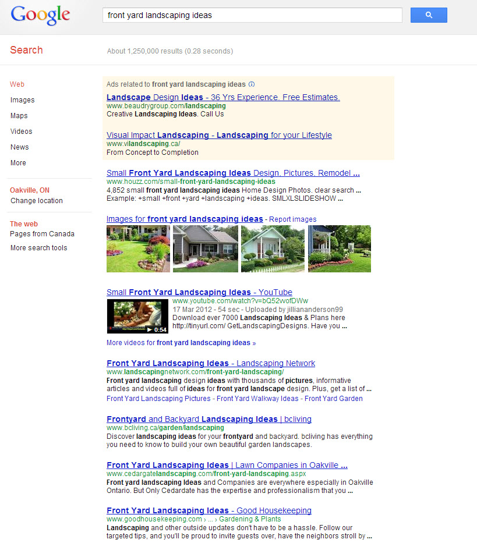
Task: Open the Landscaping Network result title
Action: point(211,363)
